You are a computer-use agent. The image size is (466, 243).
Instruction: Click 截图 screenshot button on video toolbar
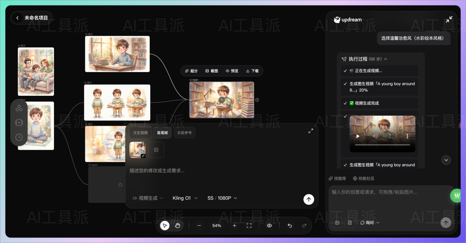tap(211, 71)
